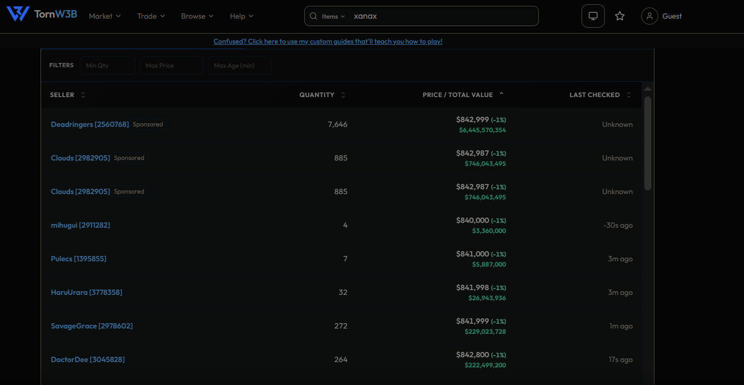744x385 pixels.
Task: Click the Guest user avatar icon
Action: (649, 16)
